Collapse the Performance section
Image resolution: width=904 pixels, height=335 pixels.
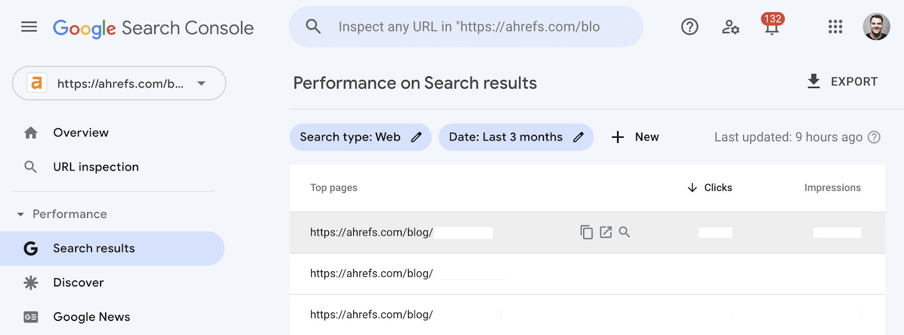21,215
